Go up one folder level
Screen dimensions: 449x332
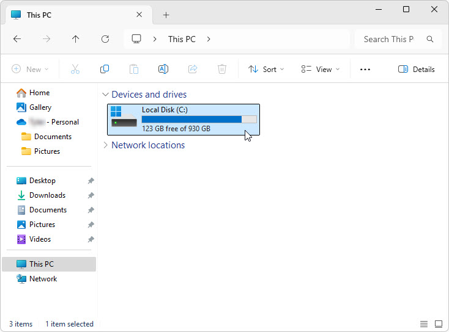coord(76,39)
